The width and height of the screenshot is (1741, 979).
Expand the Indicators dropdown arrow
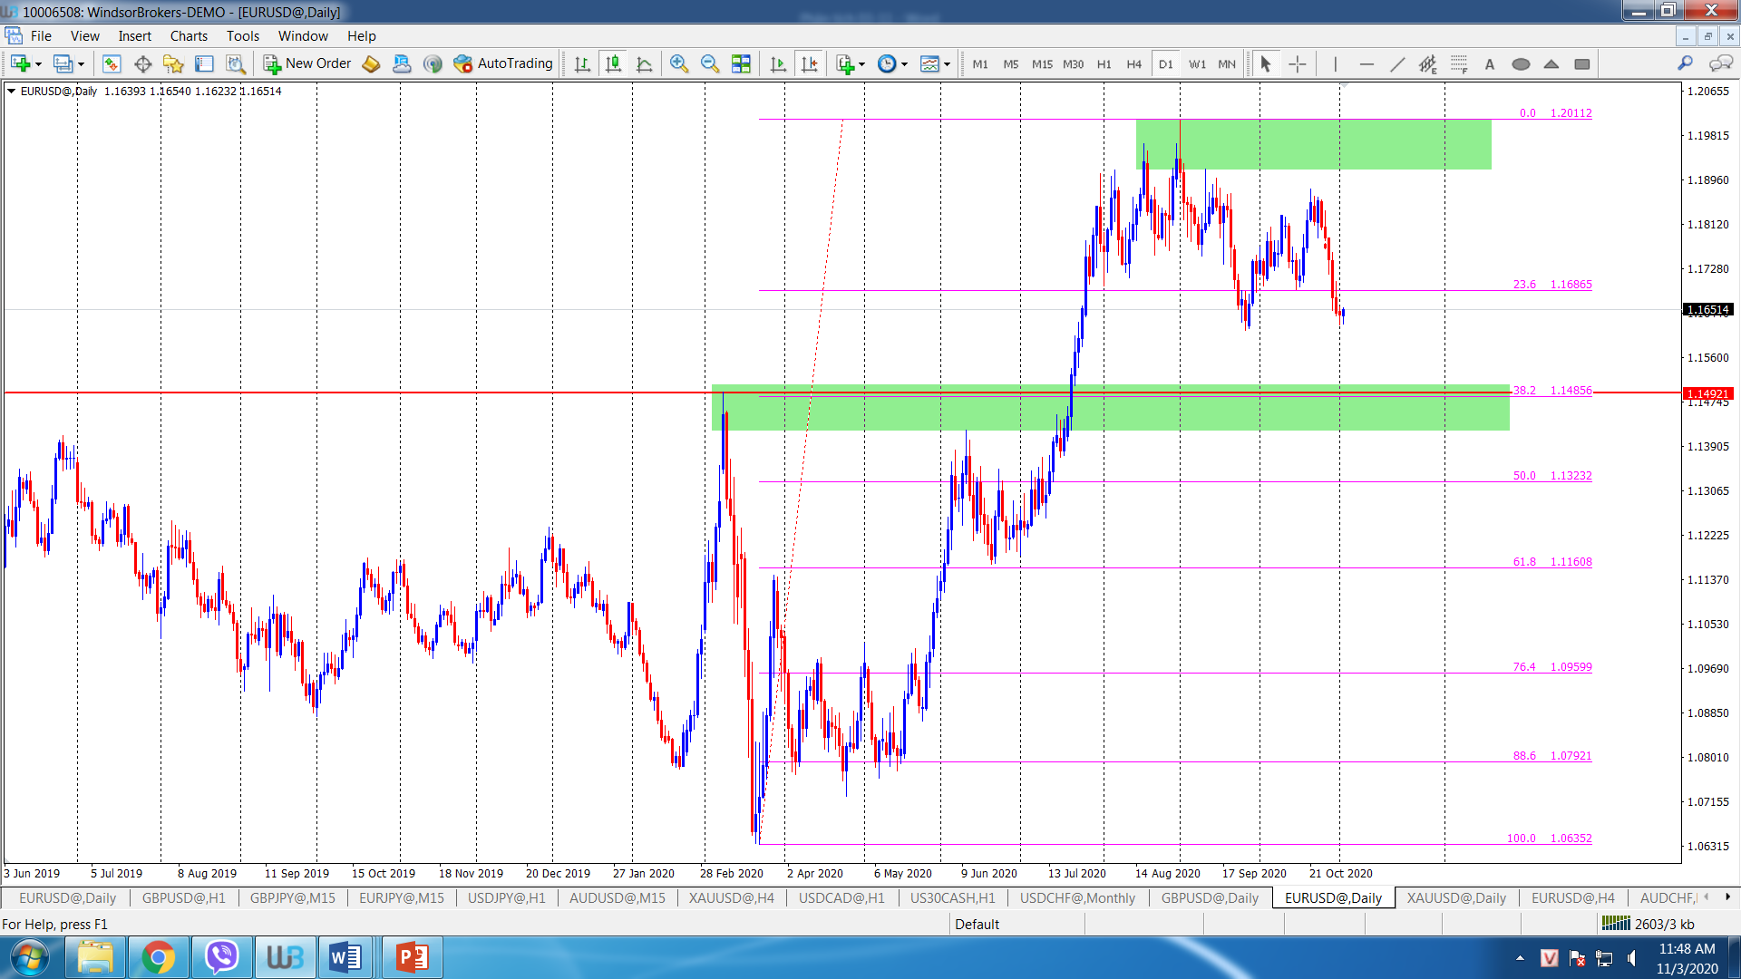[x=861, y=64]
